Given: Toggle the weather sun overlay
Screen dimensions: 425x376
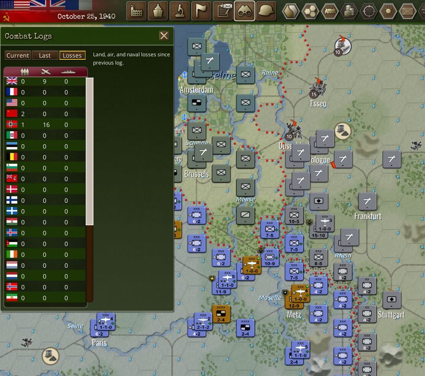Looking at the screenshot, I should pyautogui.click(x=388, y=11).
